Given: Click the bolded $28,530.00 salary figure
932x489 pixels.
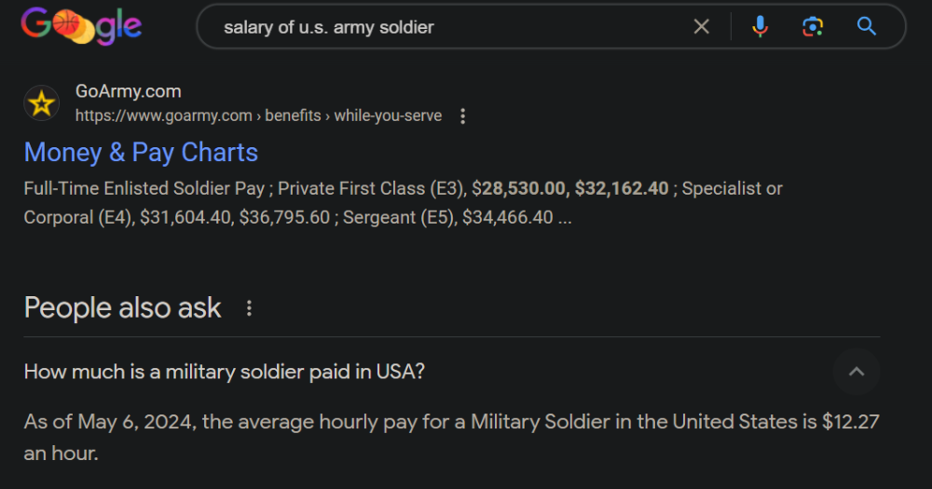Looking at the screenshot, I should point(521,188).
